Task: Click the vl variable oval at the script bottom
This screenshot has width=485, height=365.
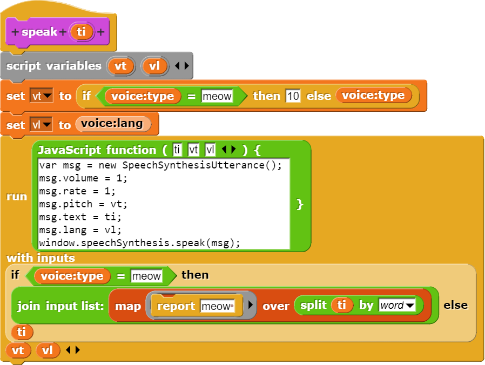Action: pos(48,350)
